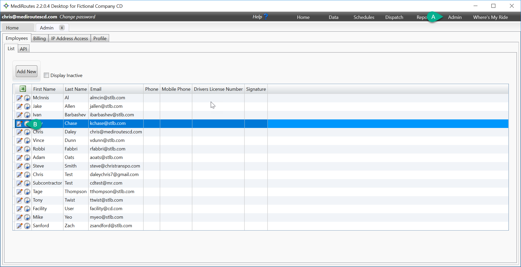Click the clock icon on the Facility User row
521x267 pixels.
27,209
